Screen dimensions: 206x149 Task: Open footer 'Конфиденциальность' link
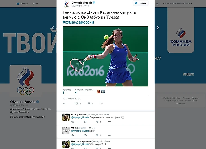point(174,101)
